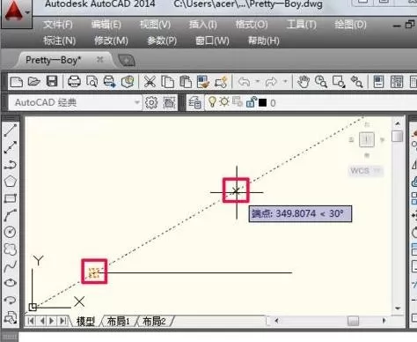Expand the Redo history dropdown arrow

click(285, 81)
